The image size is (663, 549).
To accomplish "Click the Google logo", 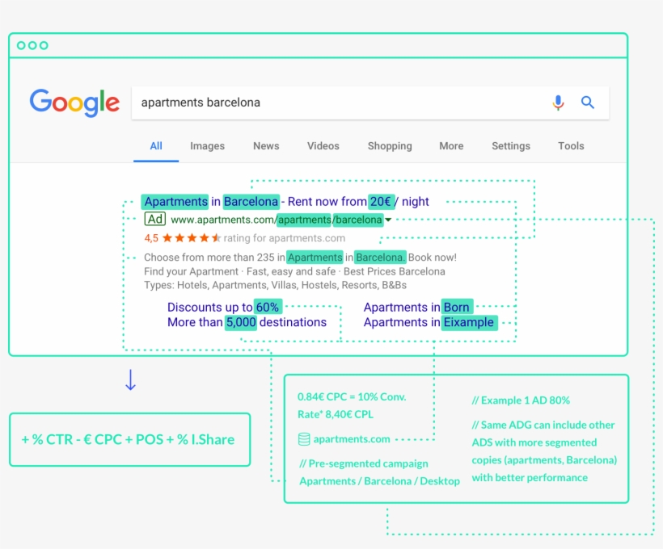I will (x=74, y=103).
